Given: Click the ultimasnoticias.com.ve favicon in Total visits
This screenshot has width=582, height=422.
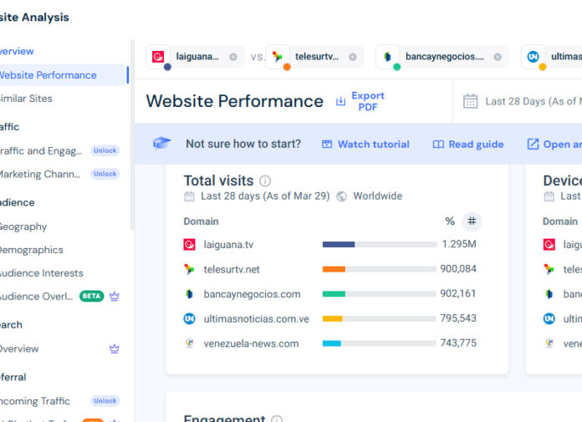Looking at the screenshot, I should point(189,319).
